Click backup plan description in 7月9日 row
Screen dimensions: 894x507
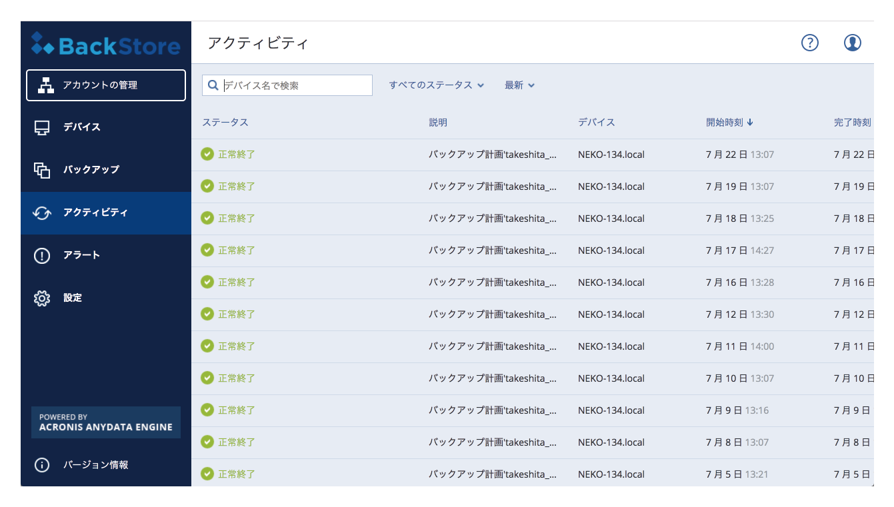point(493,410)
